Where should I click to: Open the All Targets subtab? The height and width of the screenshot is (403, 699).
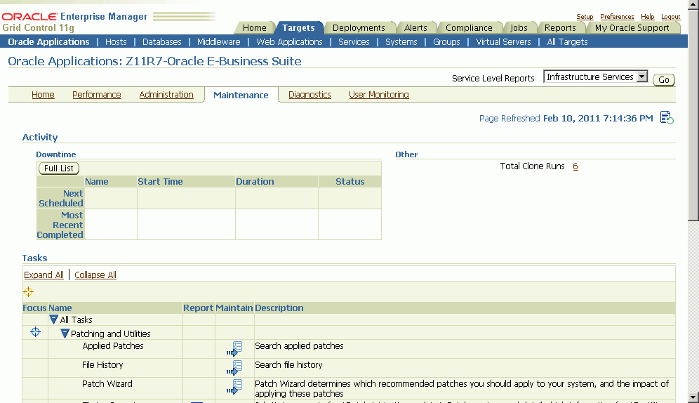tap(567, 42)
